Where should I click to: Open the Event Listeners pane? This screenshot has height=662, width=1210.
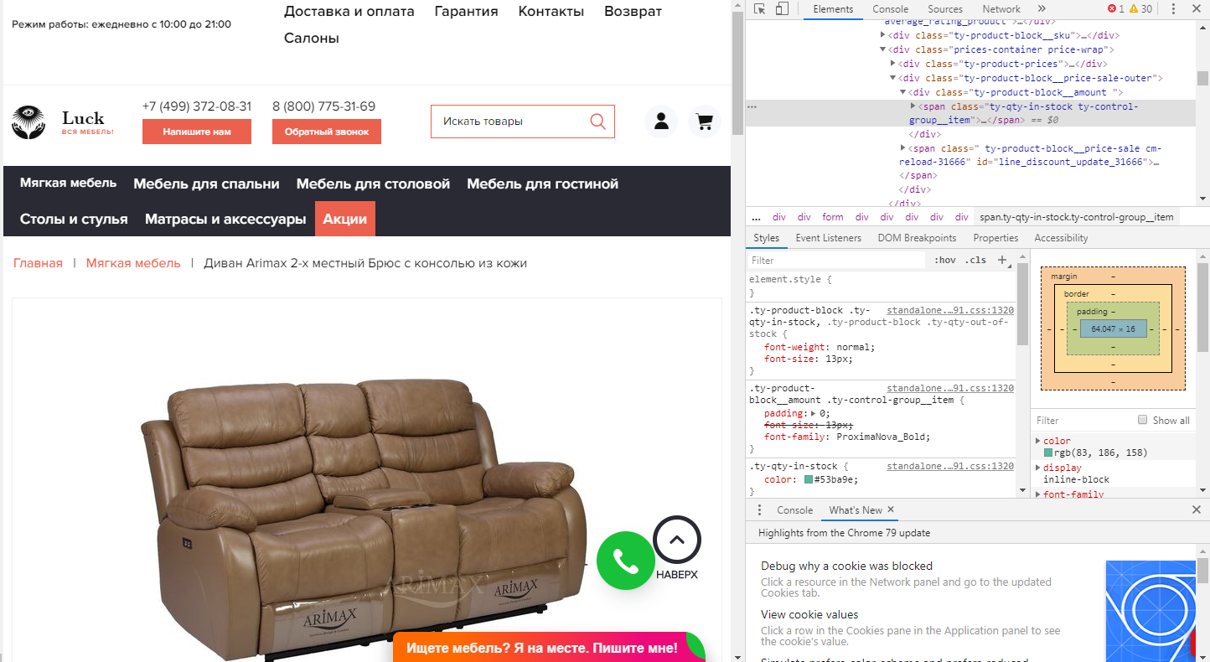coord(829,238)
